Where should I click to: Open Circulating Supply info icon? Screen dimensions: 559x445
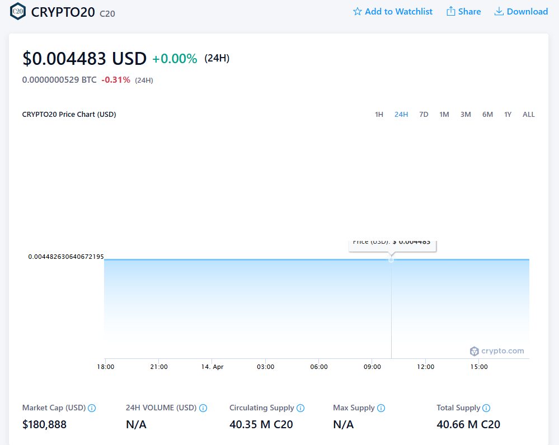[300, 408]
